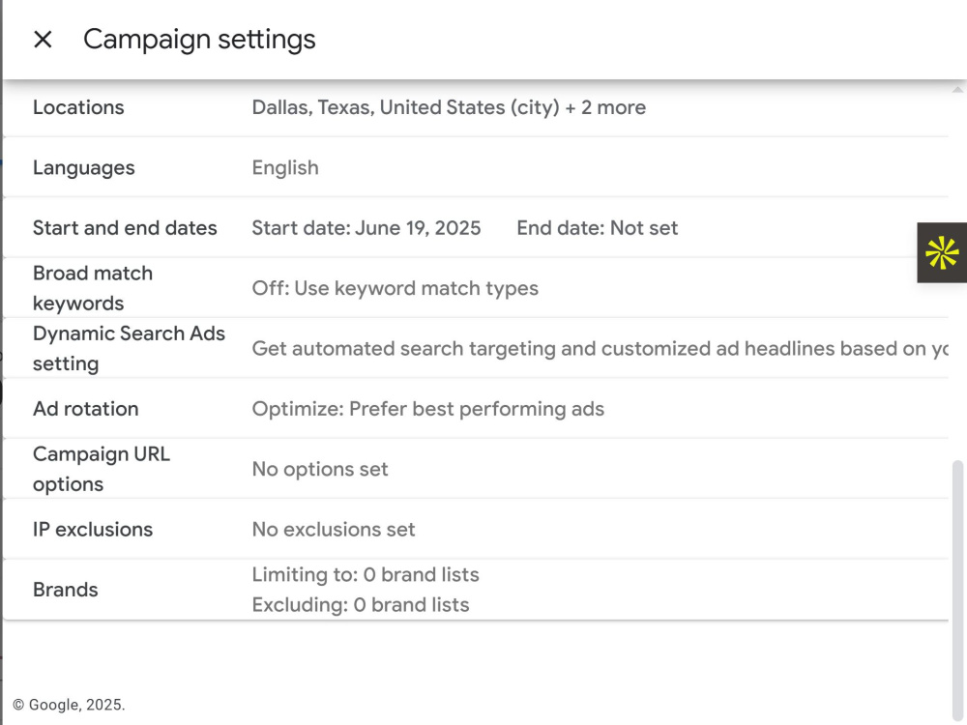Click the End date Not set text
Viewport: 967px width, 725px height.
click(597, 228)
